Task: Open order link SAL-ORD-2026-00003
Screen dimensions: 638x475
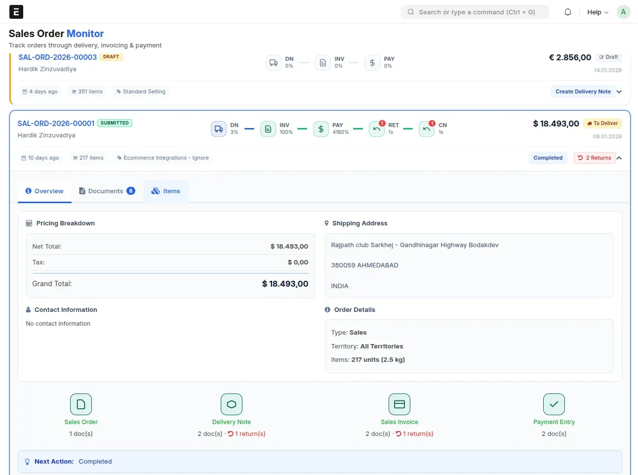Action: (58, 57)
